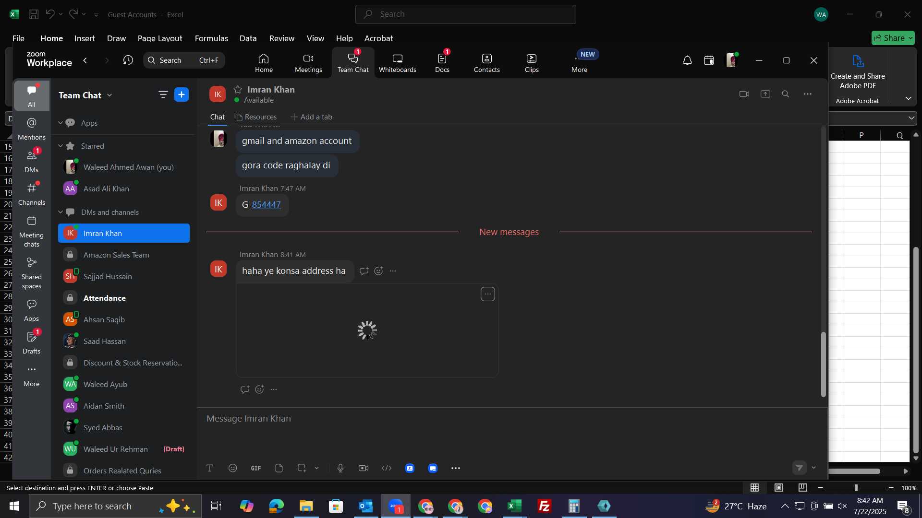Open Meeting chats in sidebar
Screen dimensions: 922x518
click(x=32, y=231)
